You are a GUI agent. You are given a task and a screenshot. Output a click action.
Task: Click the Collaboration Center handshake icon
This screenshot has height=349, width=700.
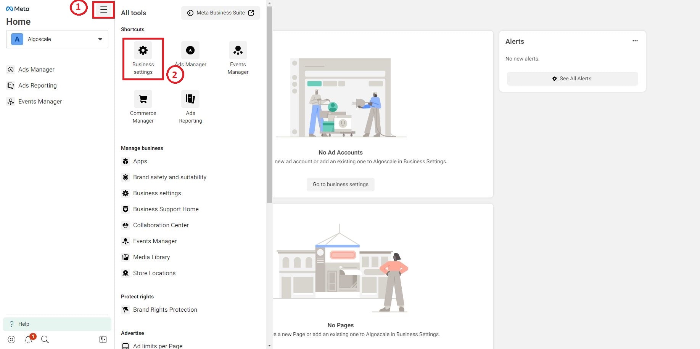point(126,225)
